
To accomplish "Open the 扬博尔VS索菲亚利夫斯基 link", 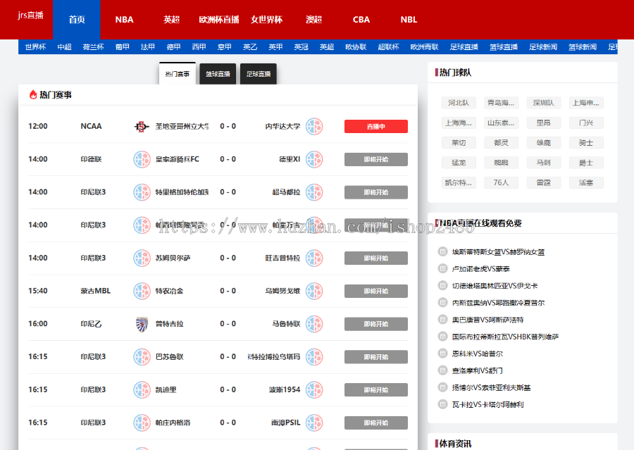I will pos(491,388).
